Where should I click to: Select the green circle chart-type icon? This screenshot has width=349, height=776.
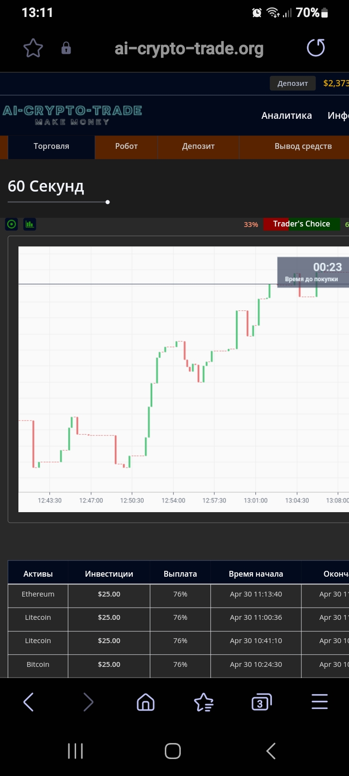(12, 224)
